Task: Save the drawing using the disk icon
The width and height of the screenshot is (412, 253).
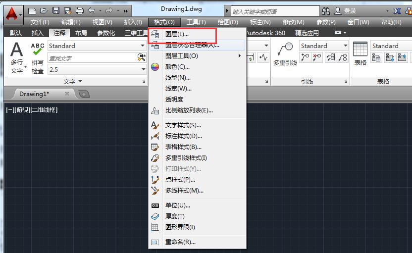Action: point(55,11)
